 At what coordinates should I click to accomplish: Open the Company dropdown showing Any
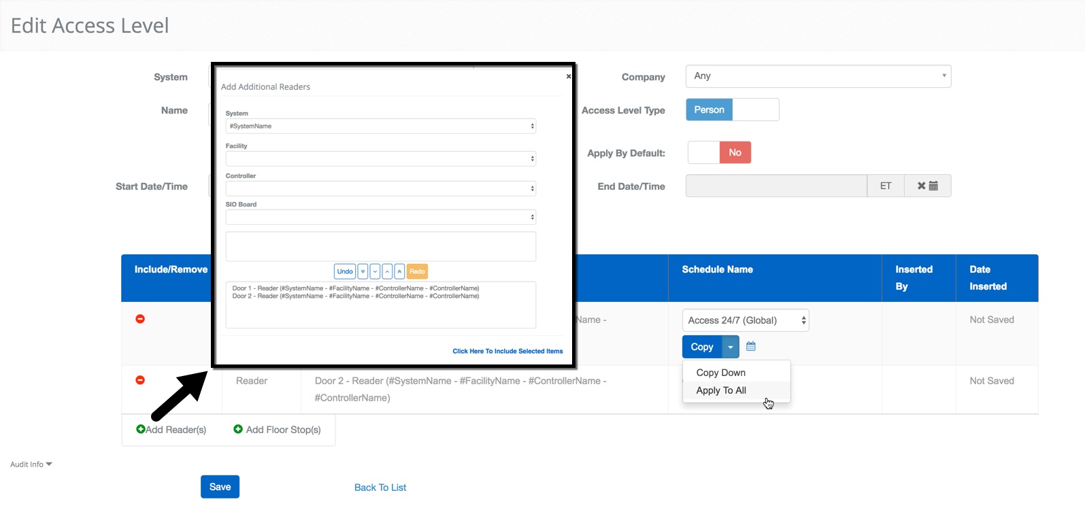click(818, 76)
